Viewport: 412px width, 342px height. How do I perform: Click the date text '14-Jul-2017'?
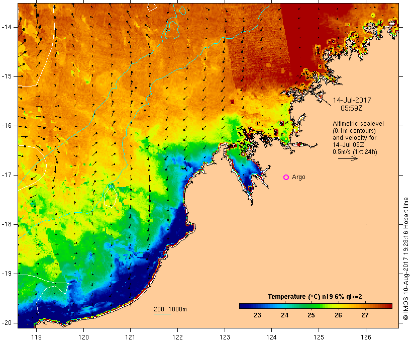pos(352,100)
